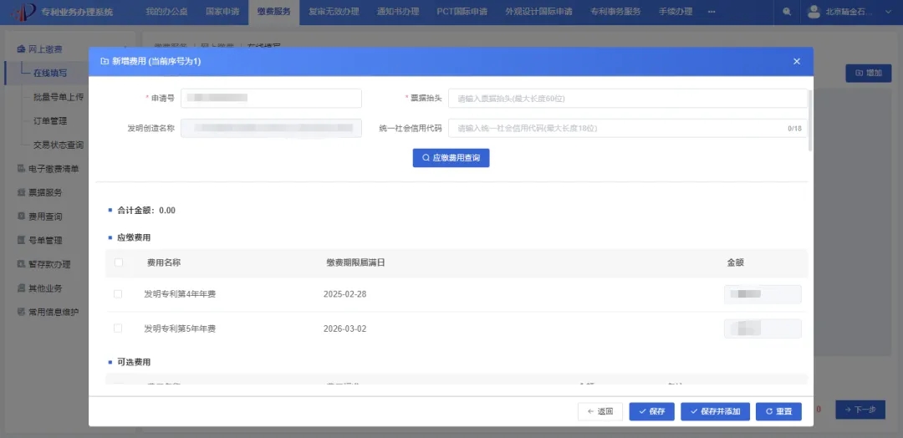
Task: Open the 电子缴费清单 sidebar icon item
Action: pos(21,169)
